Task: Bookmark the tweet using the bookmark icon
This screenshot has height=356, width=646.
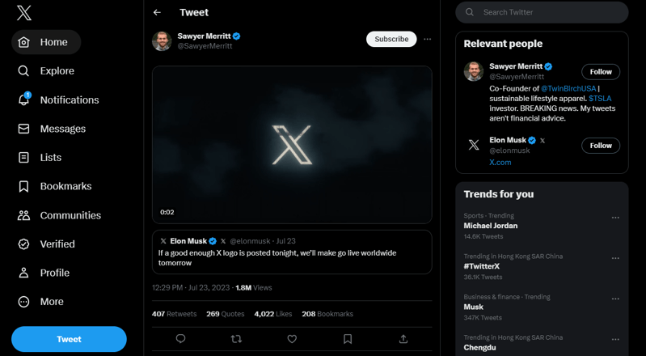Action: point(348,339)
